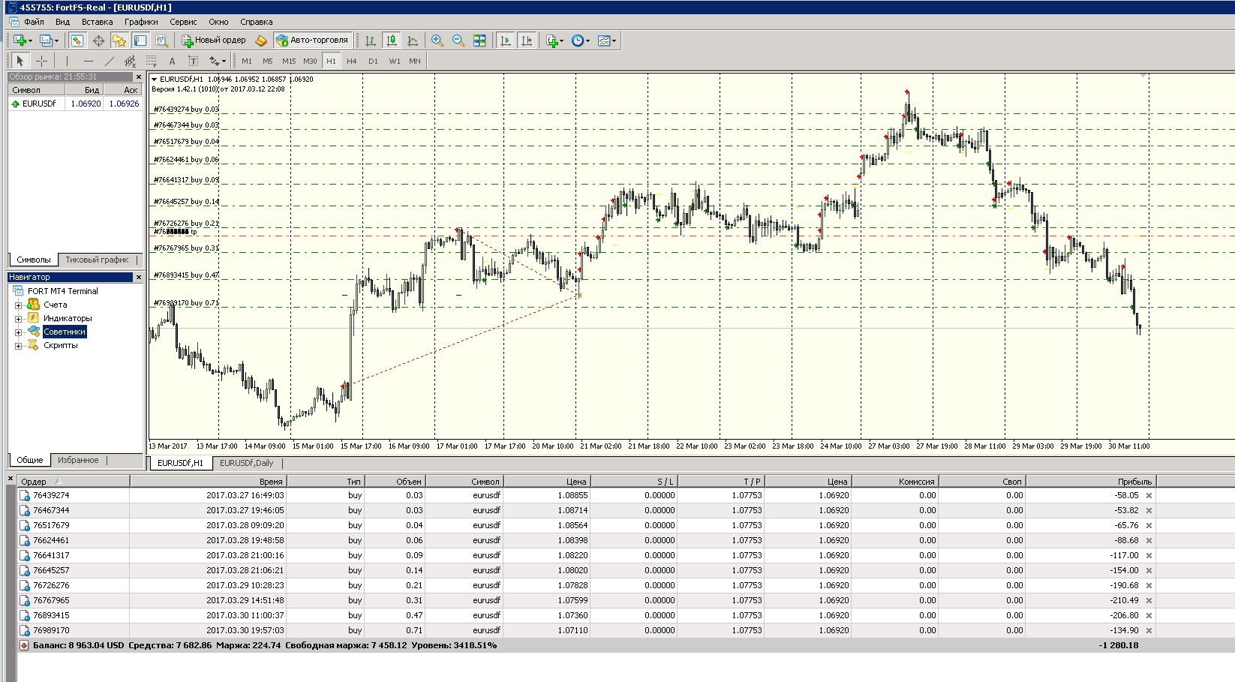
Task: Open the Strategy Tester magnifier icon
Action: click(x=161, y=41)
